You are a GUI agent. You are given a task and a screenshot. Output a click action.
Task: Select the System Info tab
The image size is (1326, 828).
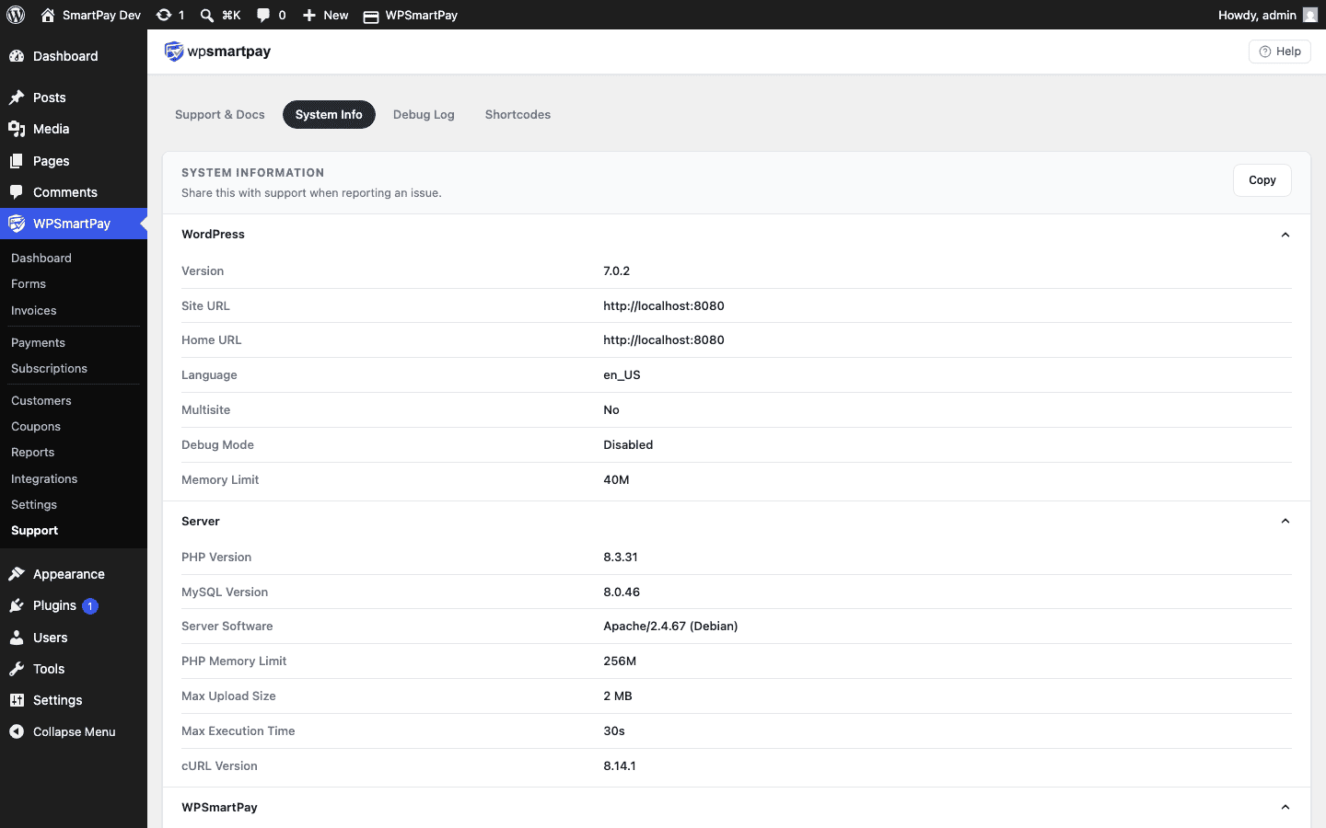(x=329, y=115)
